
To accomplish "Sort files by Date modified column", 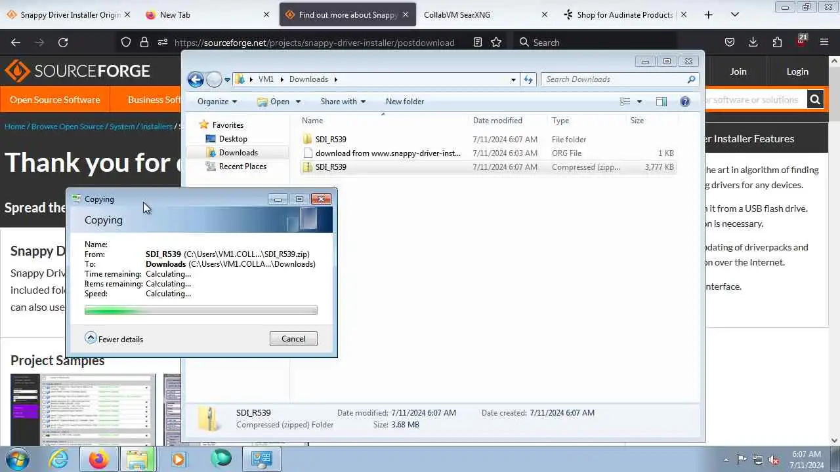I will tap(497, 121).
